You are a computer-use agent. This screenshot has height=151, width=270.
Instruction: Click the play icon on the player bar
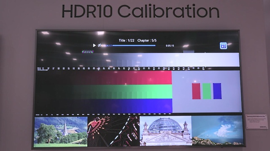[94, 45]
